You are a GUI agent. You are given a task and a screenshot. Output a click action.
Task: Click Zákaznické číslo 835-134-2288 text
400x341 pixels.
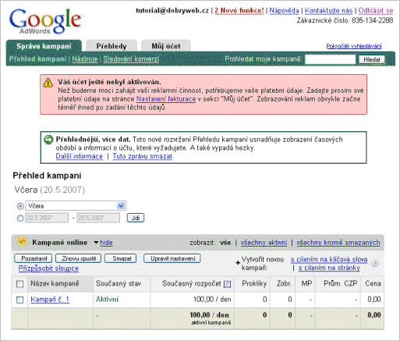[345, 20]
